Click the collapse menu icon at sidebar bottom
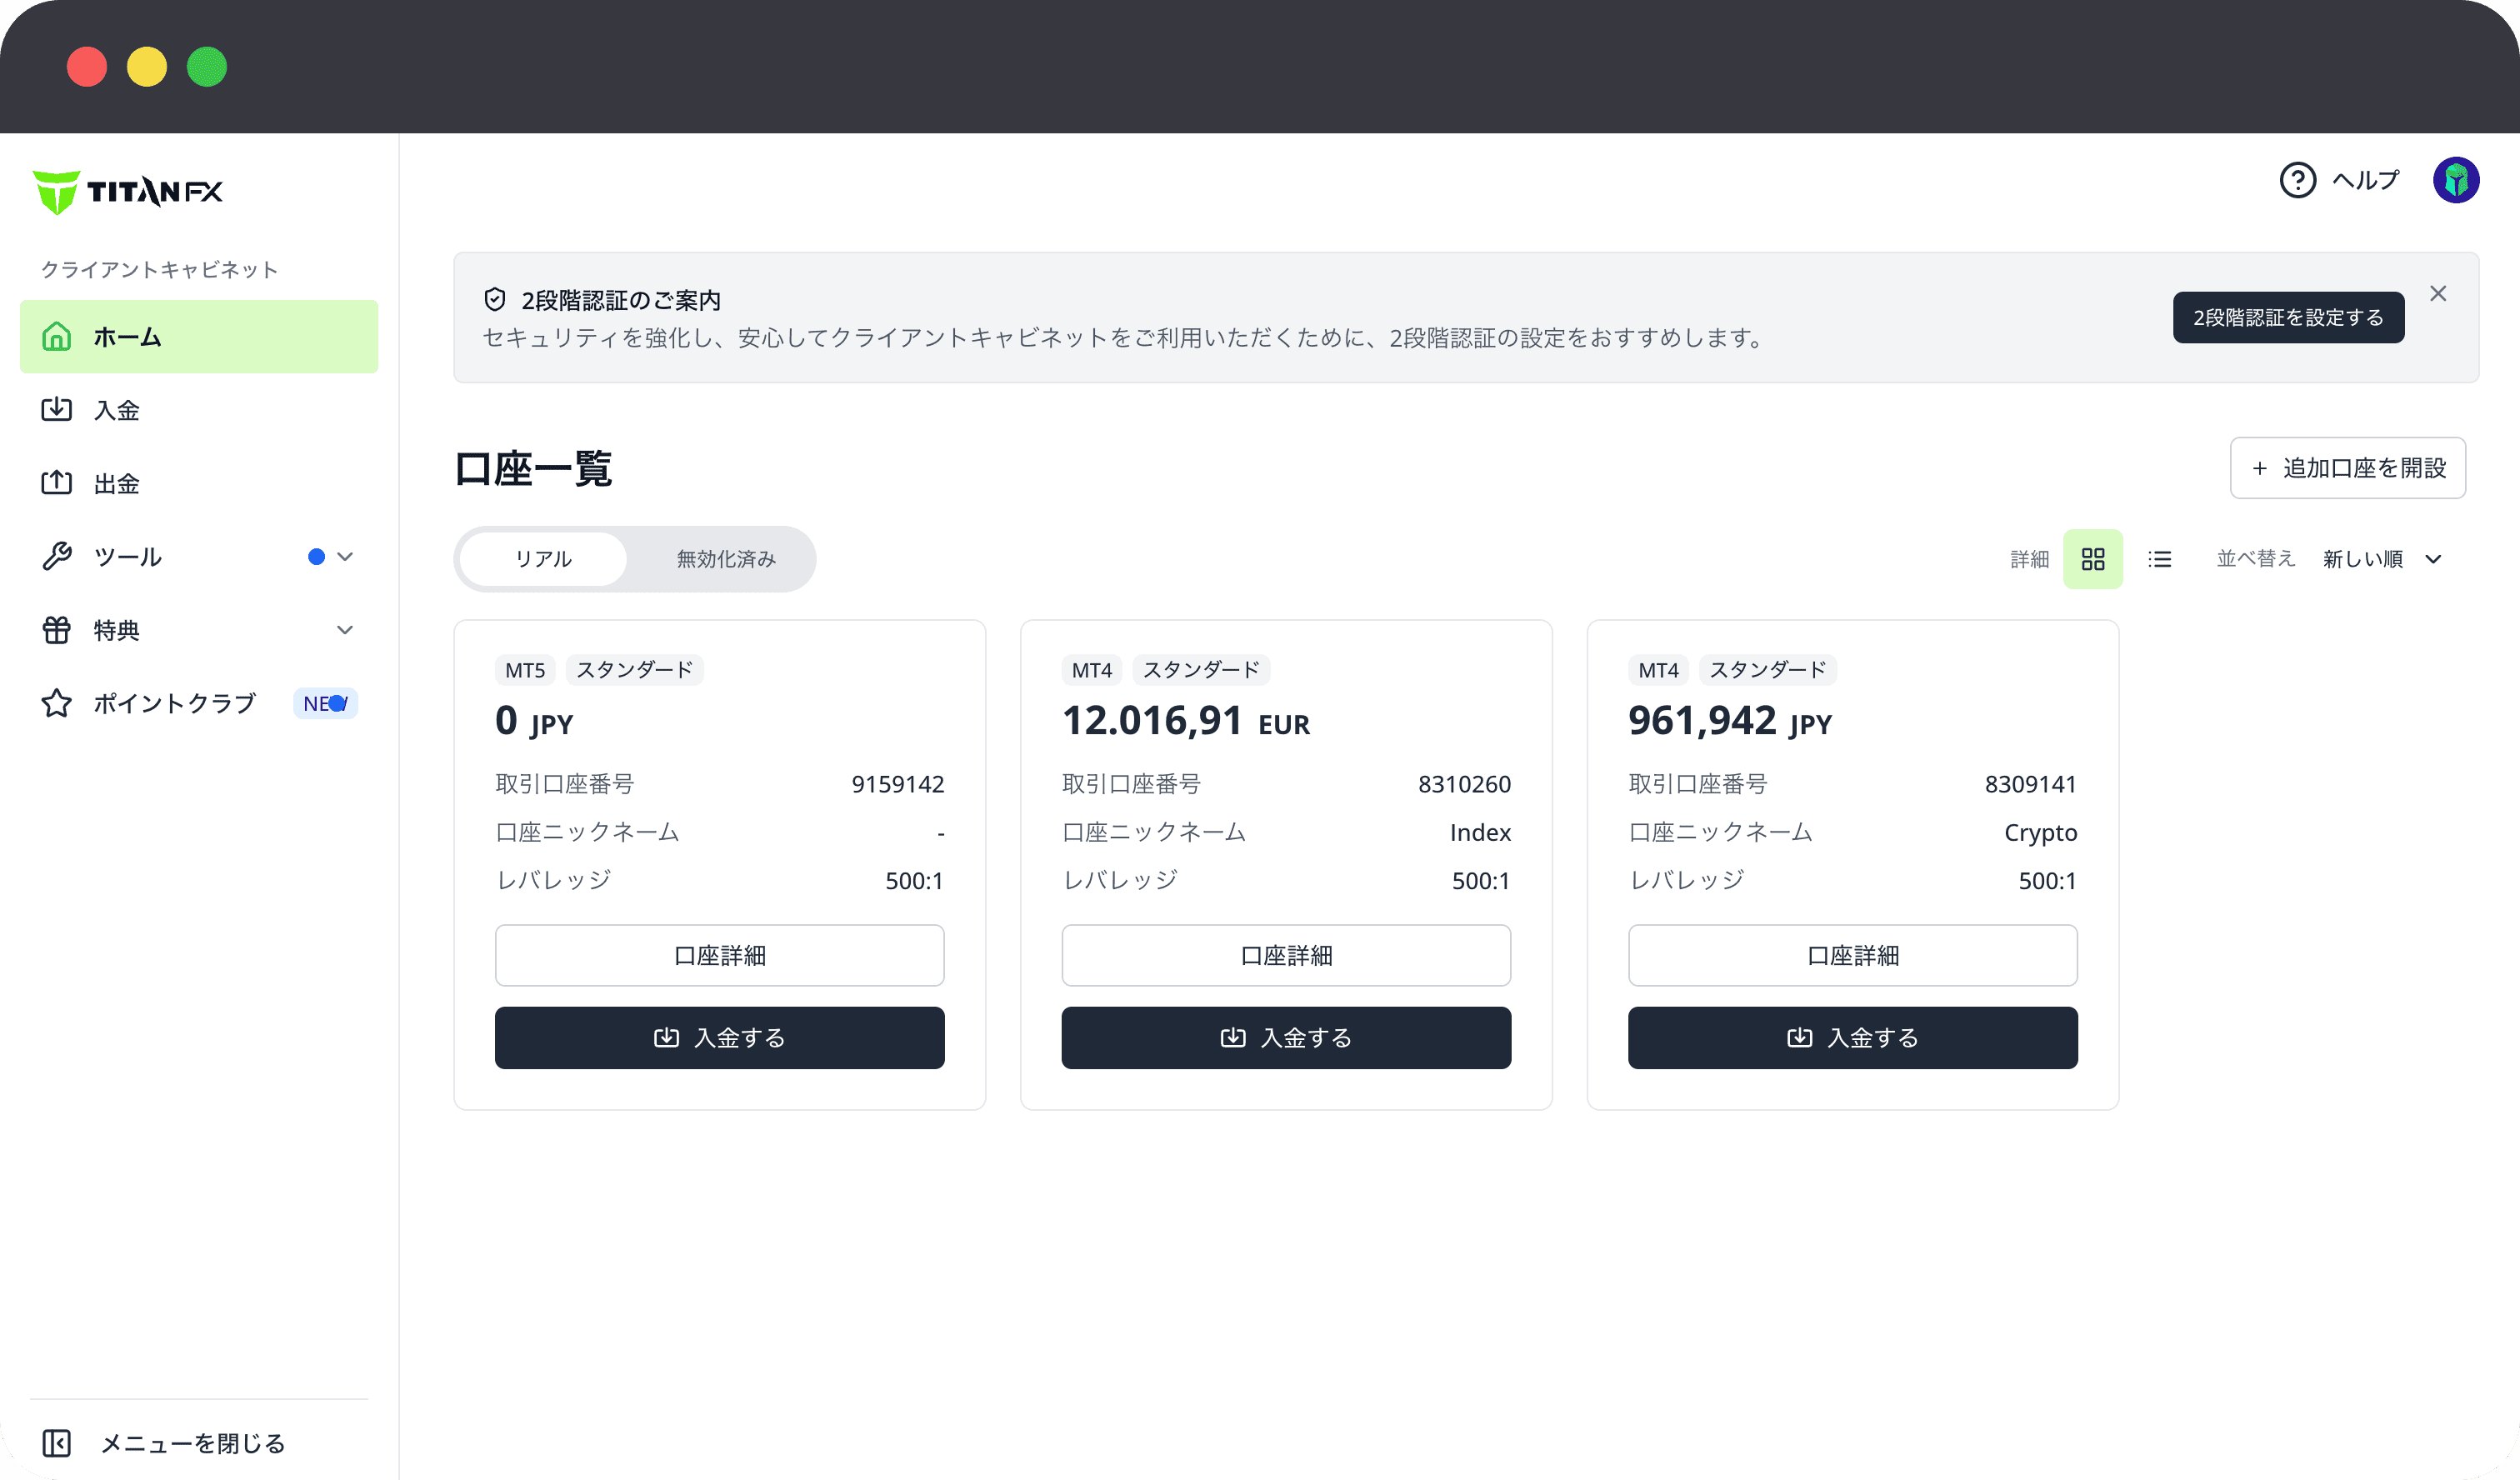2520x1480 pixels. pyautogui.click(x=56, y=1442)
